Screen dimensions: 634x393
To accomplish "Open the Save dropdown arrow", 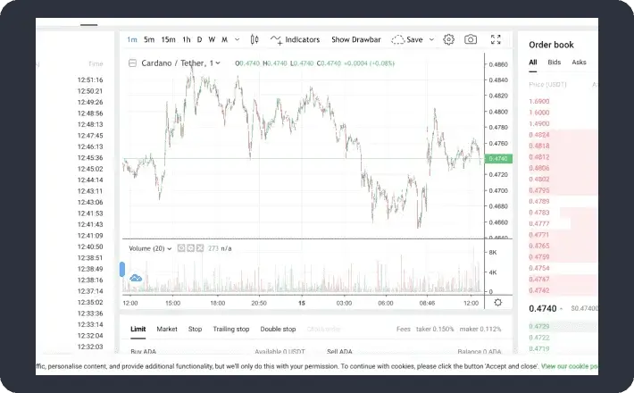I will click(431, 39).
